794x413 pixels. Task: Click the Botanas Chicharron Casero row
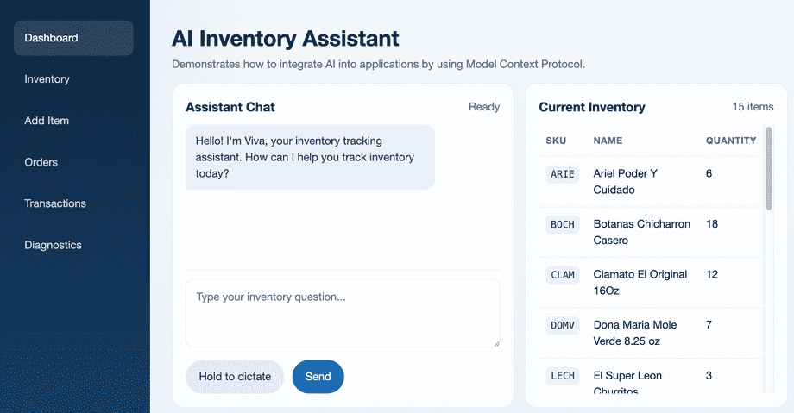click(652, 232)
